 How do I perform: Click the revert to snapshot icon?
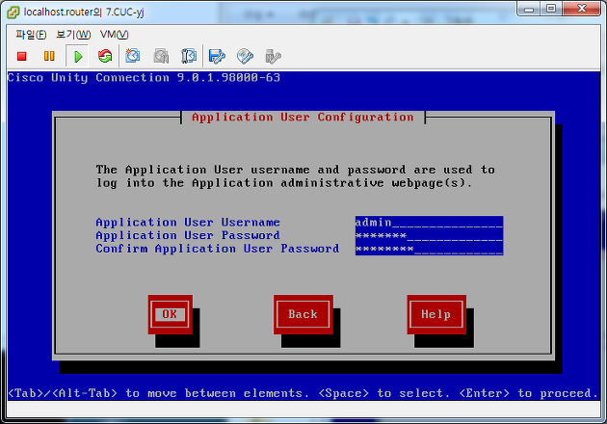(x=161, y=56)
